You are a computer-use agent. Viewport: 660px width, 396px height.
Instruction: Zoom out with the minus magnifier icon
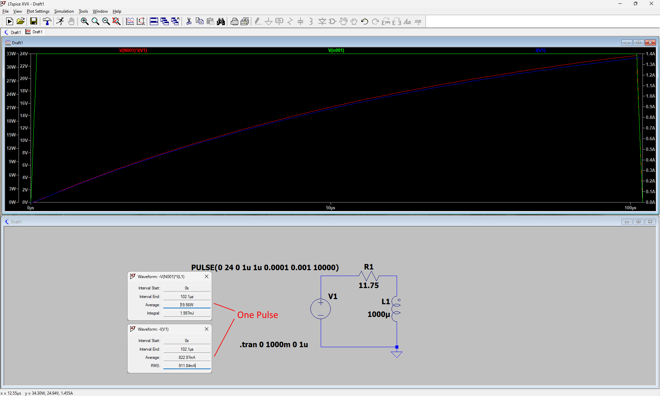[x=106, y=21]
